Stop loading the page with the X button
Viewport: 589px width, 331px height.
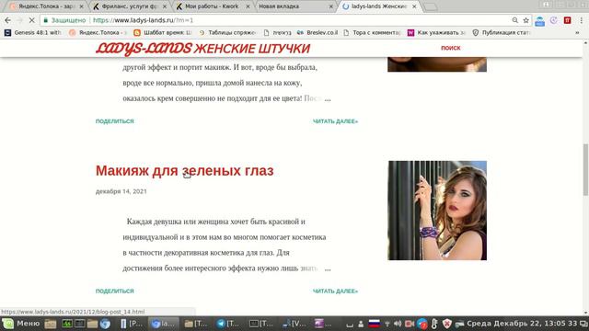(32, 20)
